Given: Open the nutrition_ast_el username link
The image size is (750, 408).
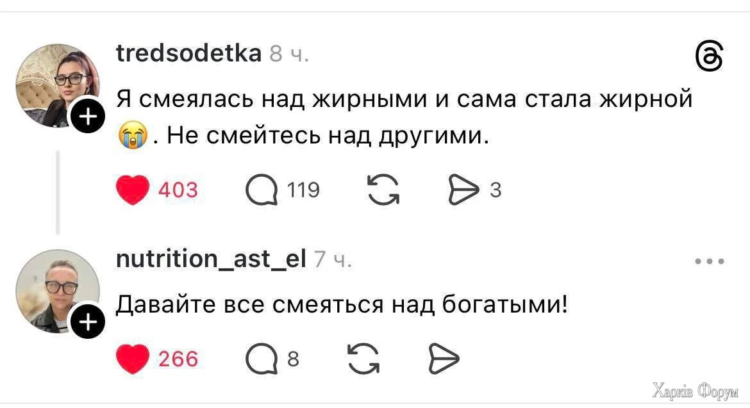Looking at the screenshot, I should coord(211,258).
